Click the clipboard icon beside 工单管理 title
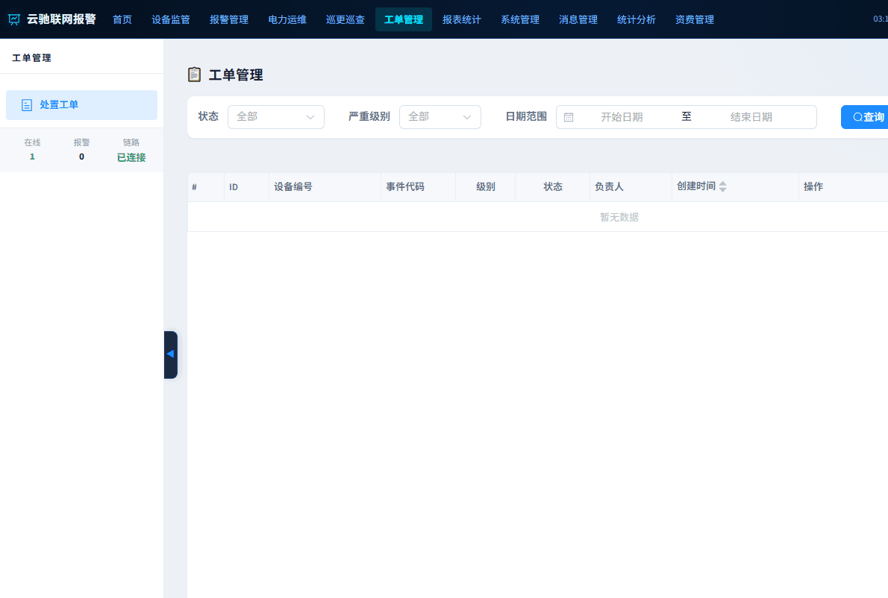Screen dimensions: 888x598 coord(194,75)
